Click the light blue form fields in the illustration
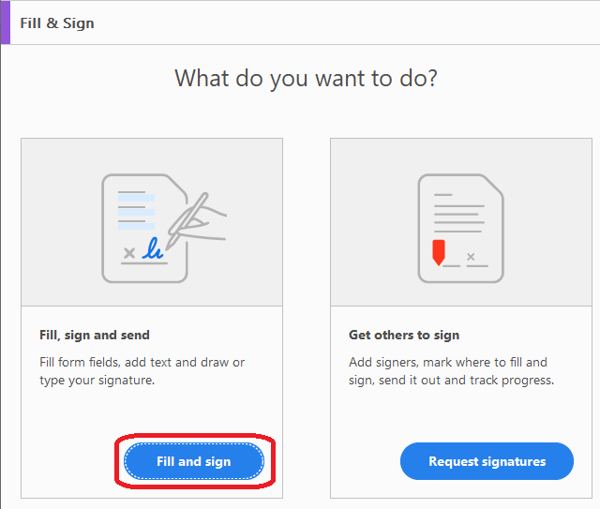 (136, 212)
